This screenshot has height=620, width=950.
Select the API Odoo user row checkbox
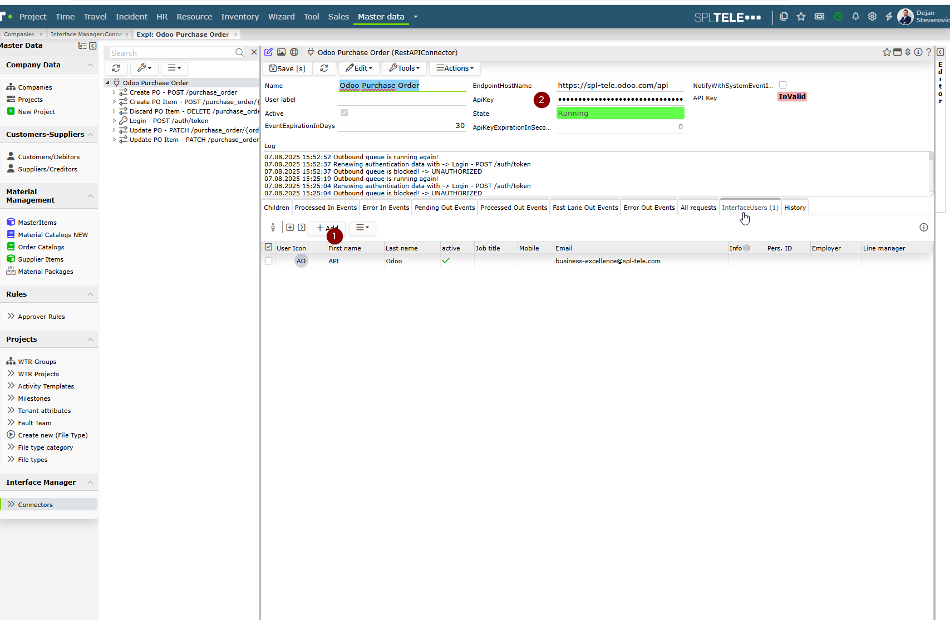coord(268,261)
